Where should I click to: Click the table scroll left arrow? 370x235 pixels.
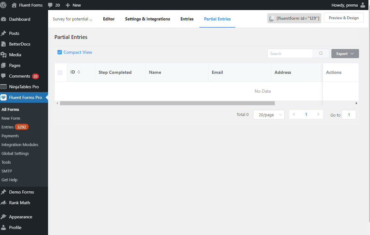pyautogui.click(x=57, y=103)
